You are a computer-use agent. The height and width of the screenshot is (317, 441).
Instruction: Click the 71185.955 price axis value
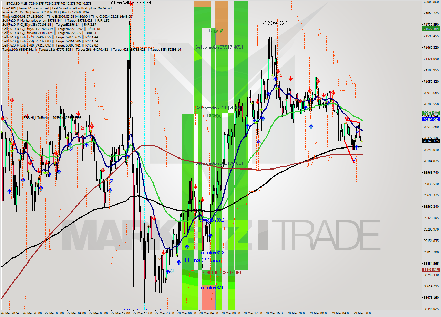[x=431, y=70]
